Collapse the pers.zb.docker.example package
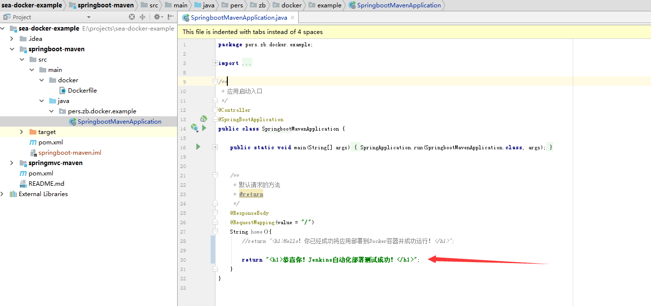Viewport: 651px width, 306px height. click(x=51, y=111)
